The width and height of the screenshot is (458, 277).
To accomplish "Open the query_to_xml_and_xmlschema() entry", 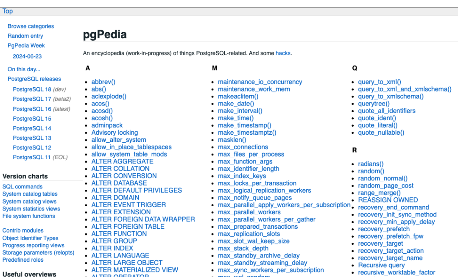I will 405,89.
